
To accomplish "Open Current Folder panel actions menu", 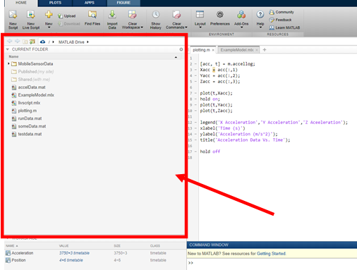I will [x=181, y=49].
